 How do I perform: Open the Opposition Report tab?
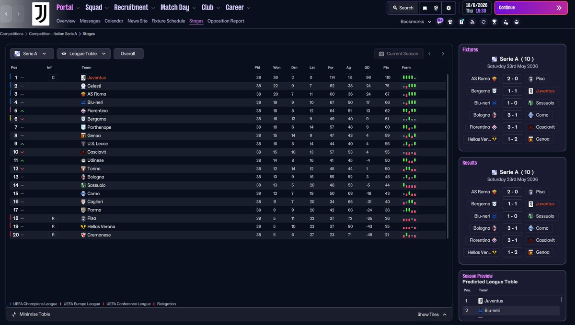click(226, 21)
